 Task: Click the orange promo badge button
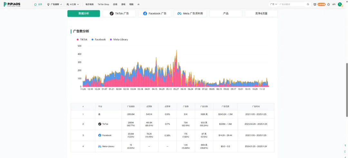322,5
